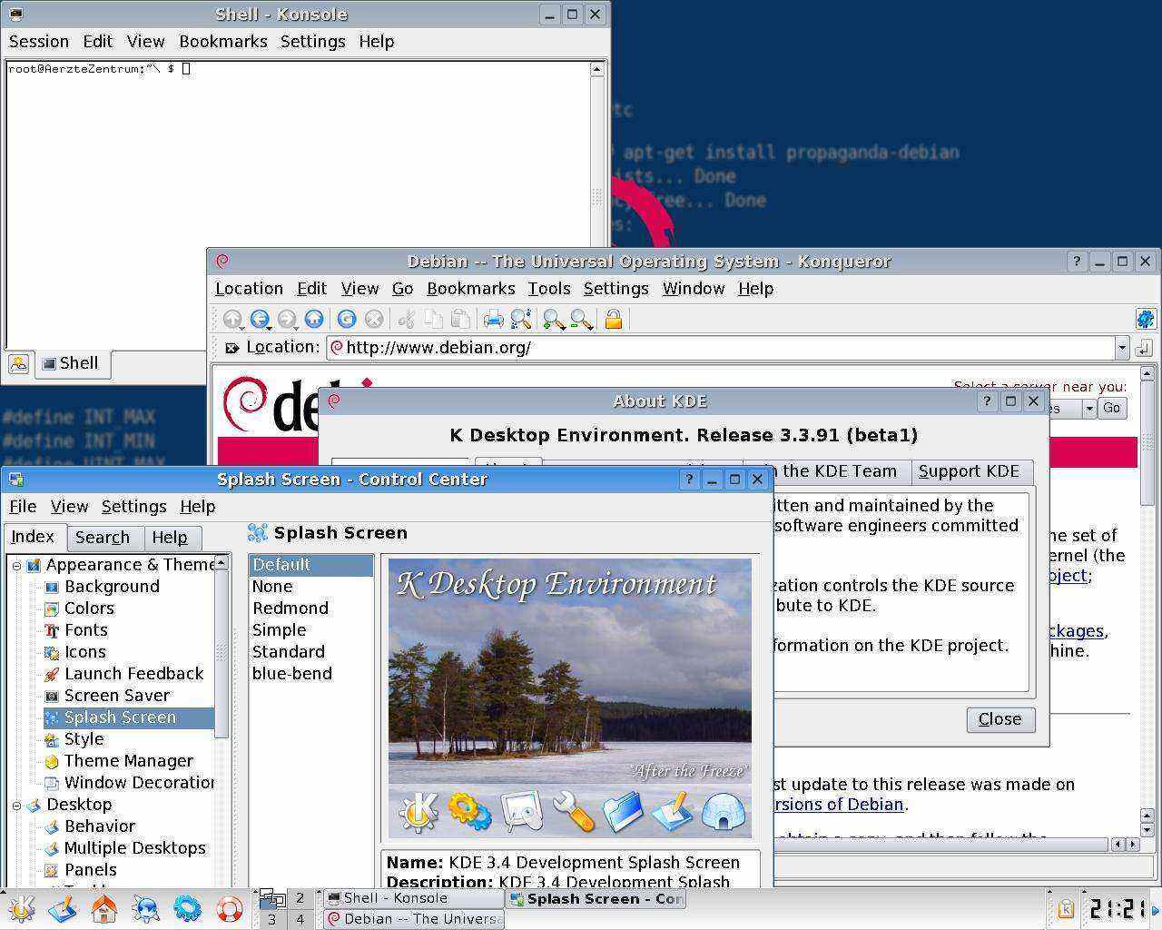Image resolution: width=1162 pixels, height=930 pixels.
Task: Close the About KDE dialog with Close button
Action: point(1000,719)
